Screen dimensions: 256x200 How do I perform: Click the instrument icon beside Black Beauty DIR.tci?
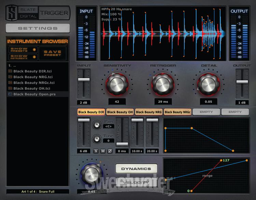(10, 71)
